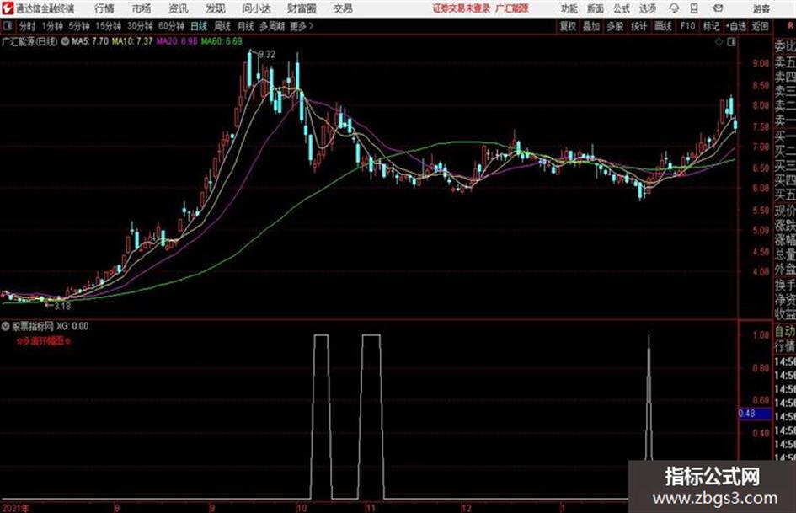Screen dimensions: 796x513
Task: Open the 资讯 menu
Action: [x=179, y=8]
